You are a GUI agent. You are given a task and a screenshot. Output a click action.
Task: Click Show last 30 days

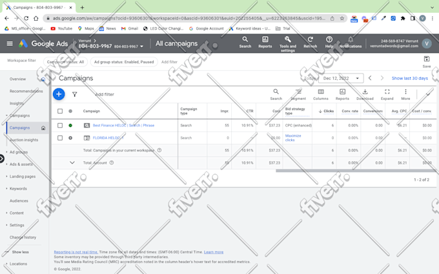409,78
